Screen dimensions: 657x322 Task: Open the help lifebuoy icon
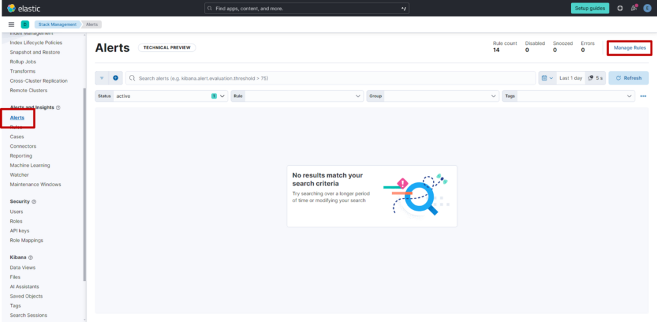coord(620,8)
